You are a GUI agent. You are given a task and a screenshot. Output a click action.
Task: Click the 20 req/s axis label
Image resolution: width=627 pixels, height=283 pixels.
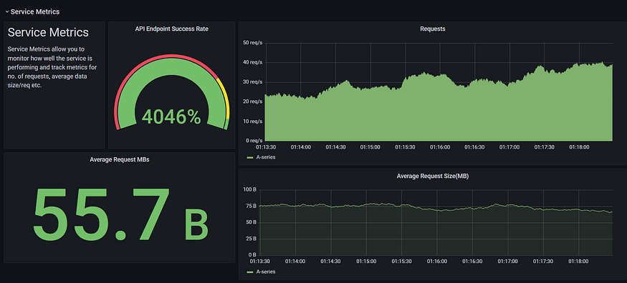click(x=253, y=101)
